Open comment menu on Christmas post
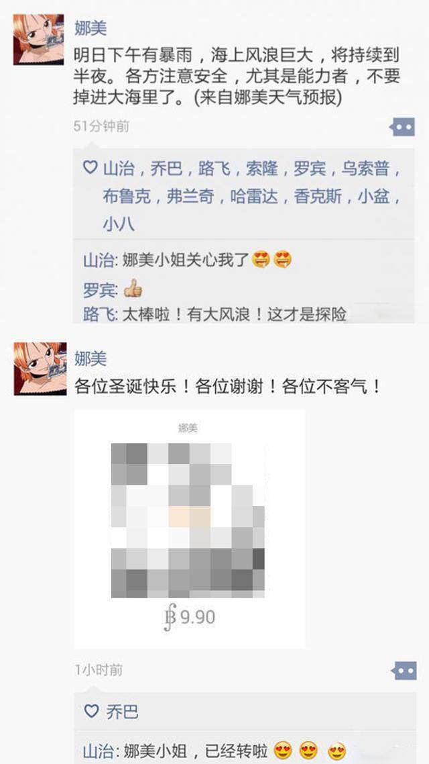Image resolution: width=429 pixels, height=764 pixels. [x=404, y=671]
